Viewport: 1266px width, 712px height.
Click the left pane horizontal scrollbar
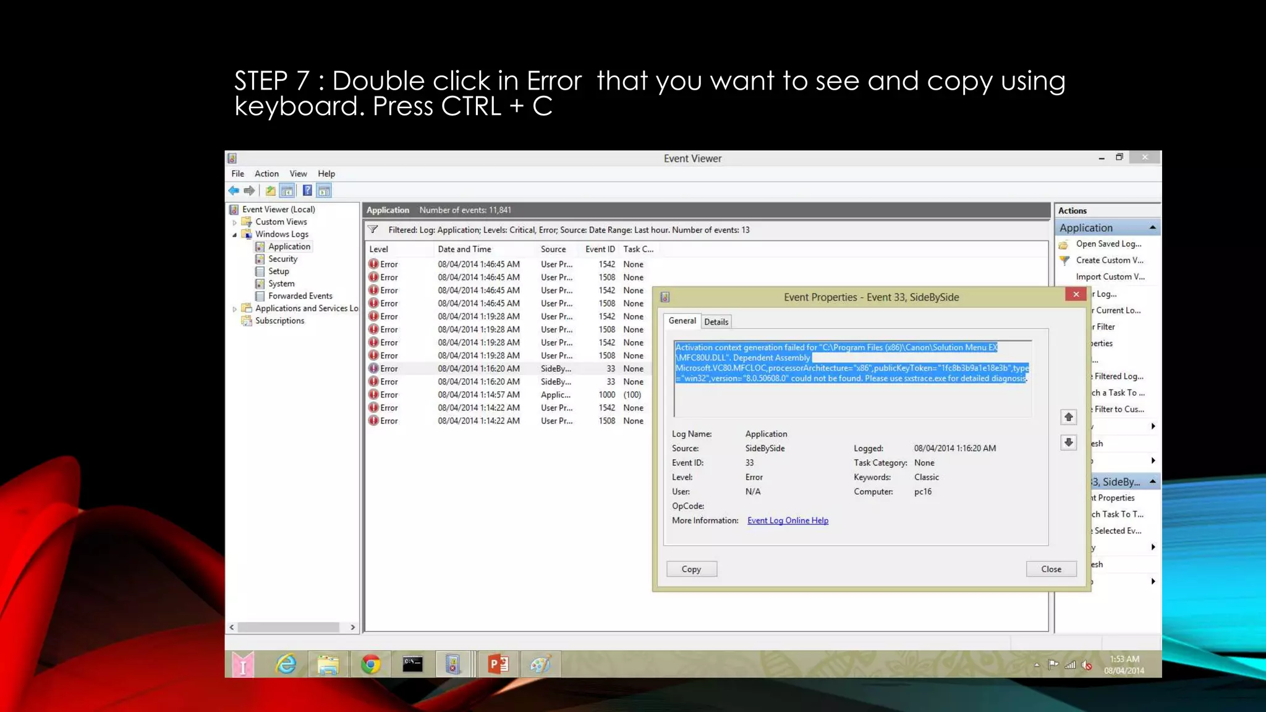289,627
